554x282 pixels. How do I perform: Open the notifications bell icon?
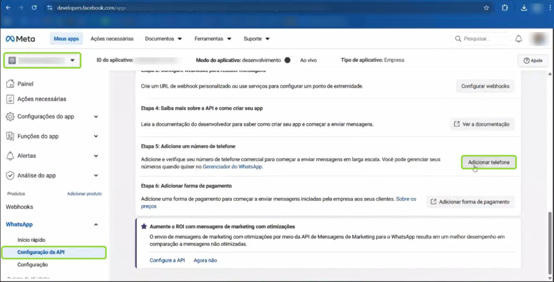[x=518, y=39]
